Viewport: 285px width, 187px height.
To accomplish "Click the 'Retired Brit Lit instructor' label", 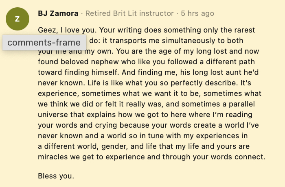I will tap(129, 13).
